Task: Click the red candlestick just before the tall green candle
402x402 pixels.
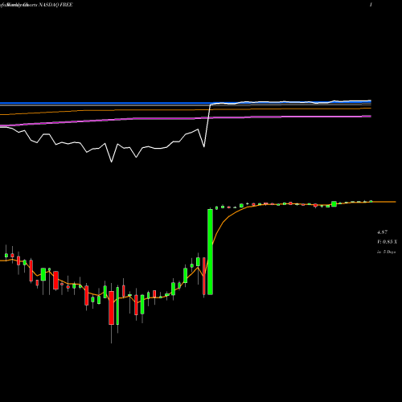Action: 204,276
